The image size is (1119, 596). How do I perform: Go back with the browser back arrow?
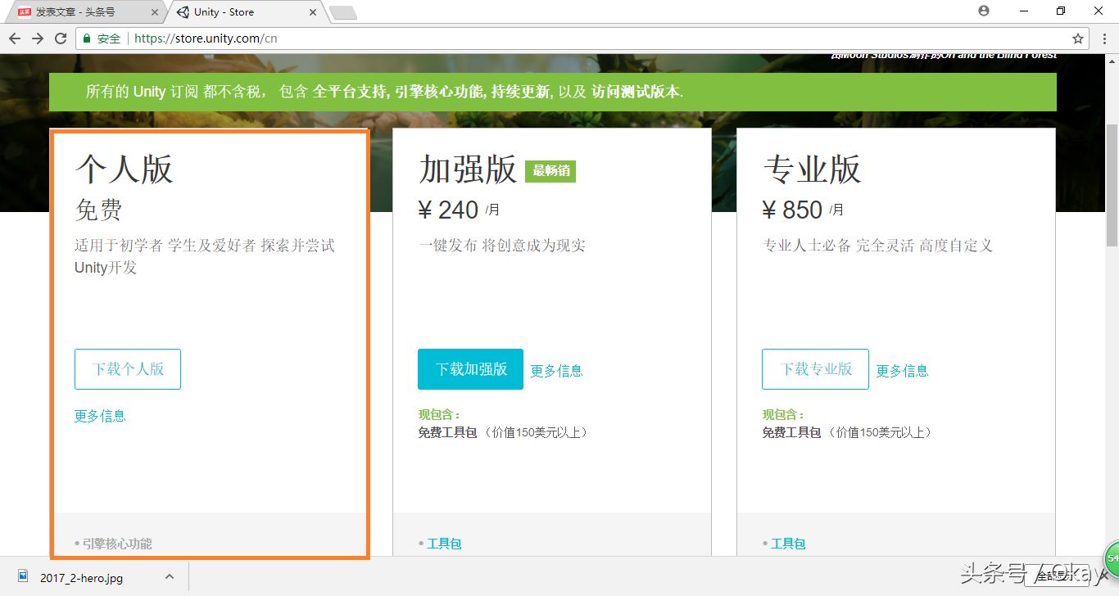point(15,38)
